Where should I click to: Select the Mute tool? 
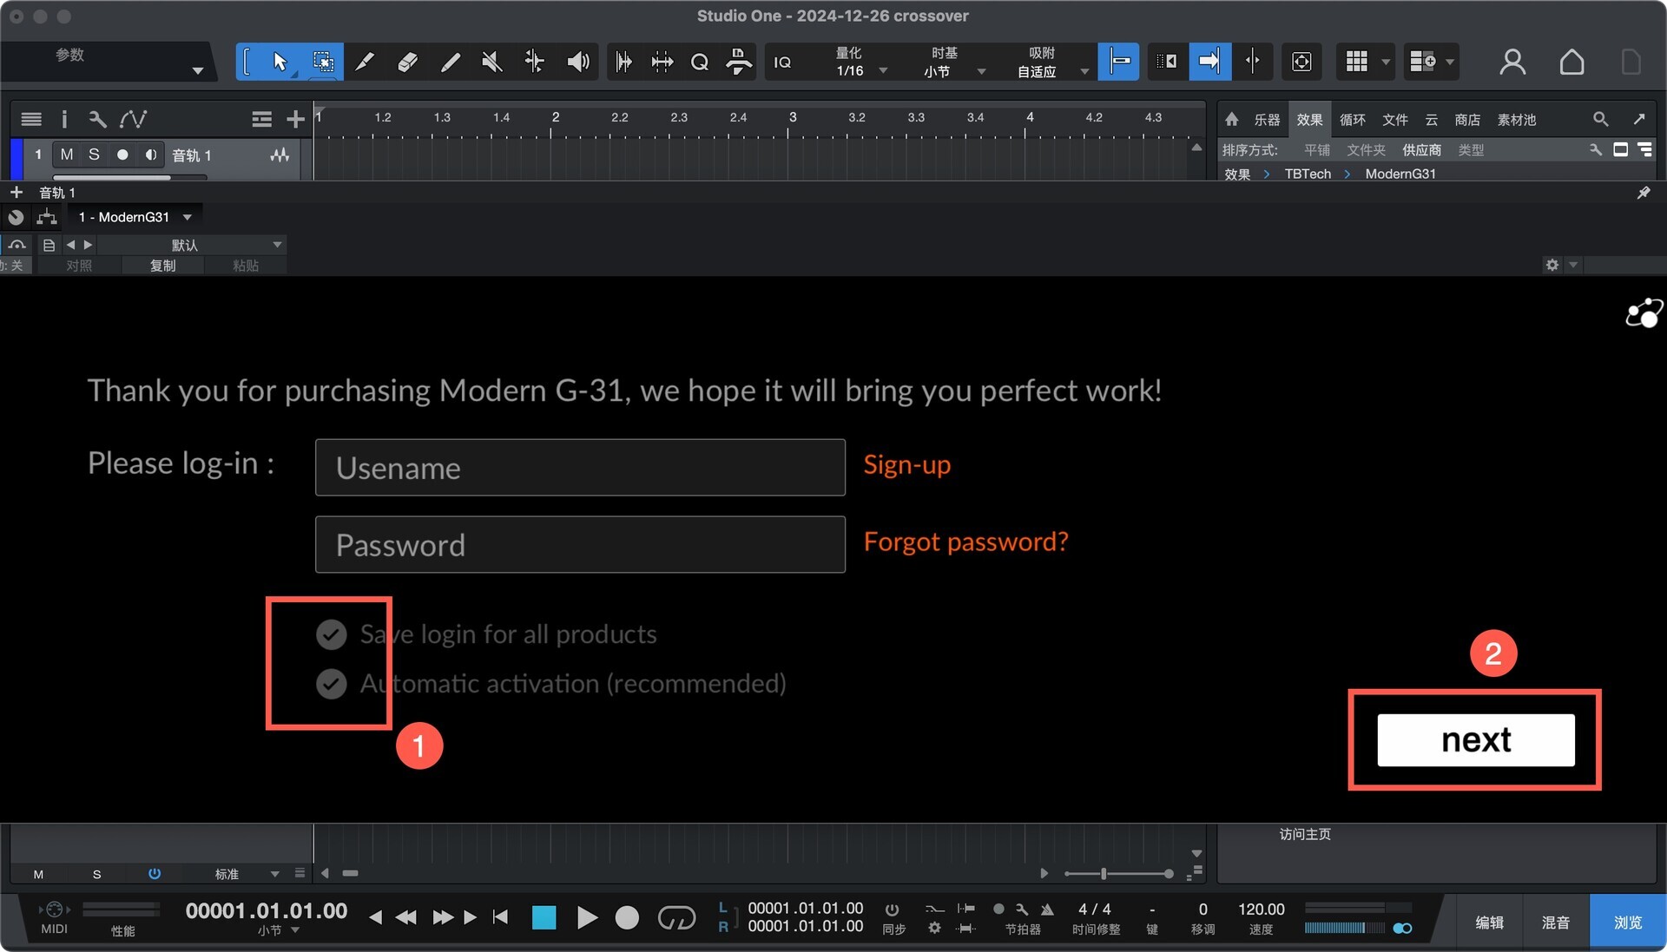click(x=492, y=62)
